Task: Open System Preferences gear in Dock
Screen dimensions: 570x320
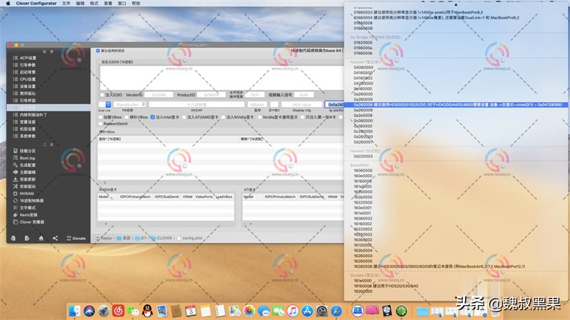Action: pyautogui.click(x=321, y=311)
